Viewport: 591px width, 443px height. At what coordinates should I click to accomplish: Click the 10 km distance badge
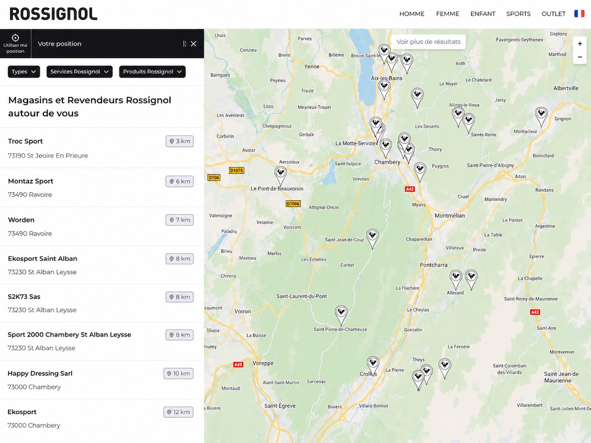pos(178,373)
